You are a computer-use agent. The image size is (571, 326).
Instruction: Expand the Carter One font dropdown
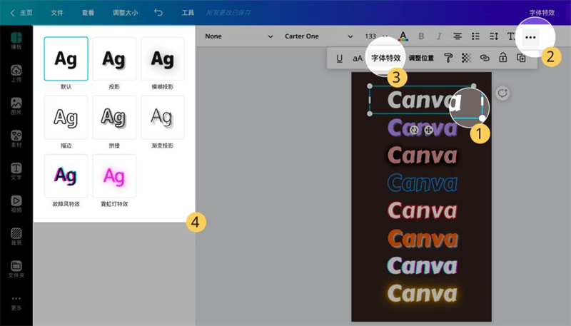click(x=318, y=36)
